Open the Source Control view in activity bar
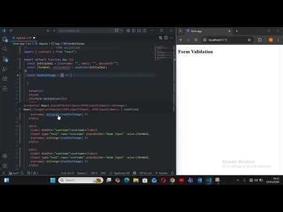 (x=5, y=59)
